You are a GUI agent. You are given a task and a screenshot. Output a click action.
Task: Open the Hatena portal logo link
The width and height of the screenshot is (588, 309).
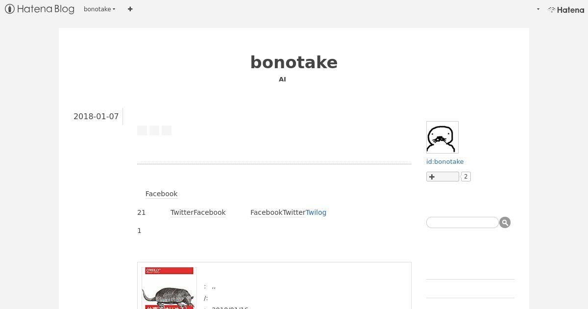(566, 9)
